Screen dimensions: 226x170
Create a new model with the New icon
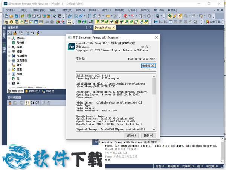point(6,16)
